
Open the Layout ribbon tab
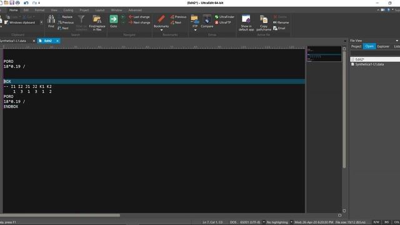point(100,10)
